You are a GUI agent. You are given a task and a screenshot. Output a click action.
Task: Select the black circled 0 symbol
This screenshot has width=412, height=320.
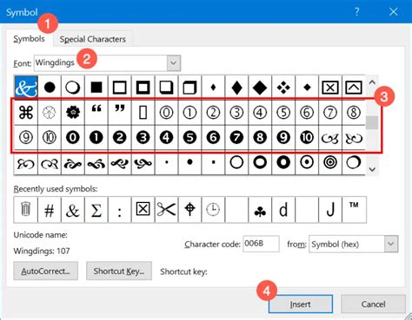(73, 137)
